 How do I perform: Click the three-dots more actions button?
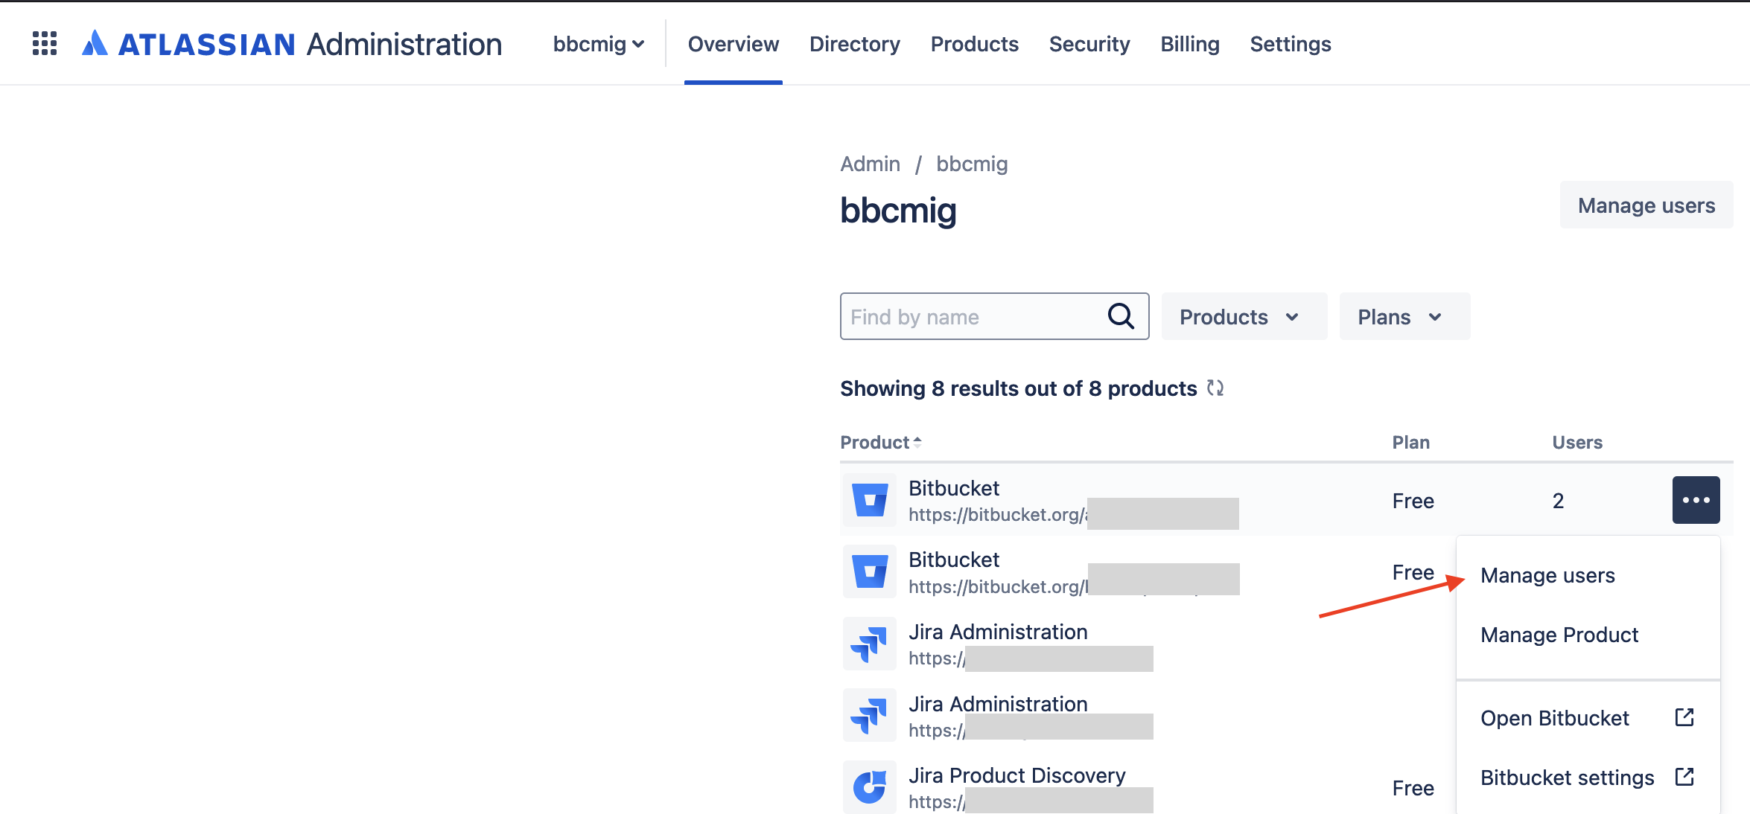(1696, 500)
